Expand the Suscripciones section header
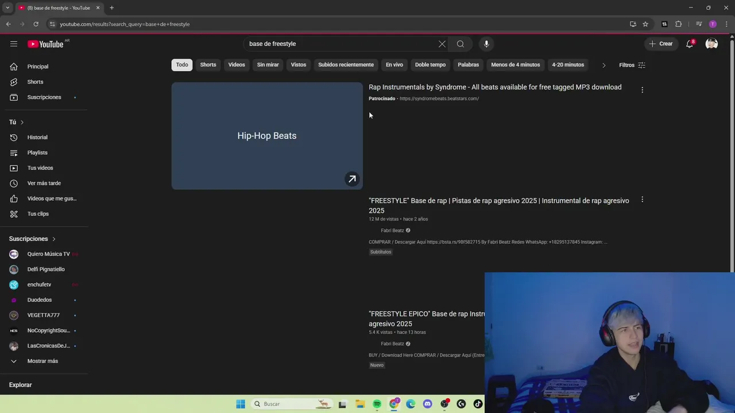Screen dimensions: 735x413 32,239
